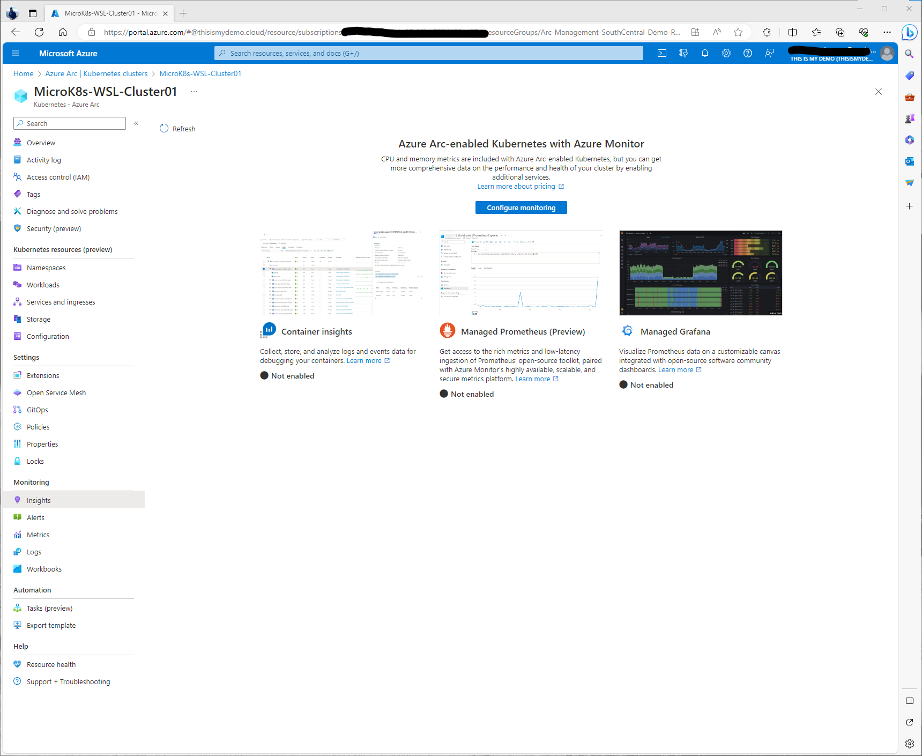The image size is (922, 756).
Task: Click the Configure monitoring button
Action: [x=521, y=207]
